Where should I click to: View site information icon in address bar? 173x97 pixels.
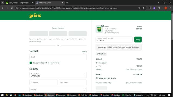point(17,8)
